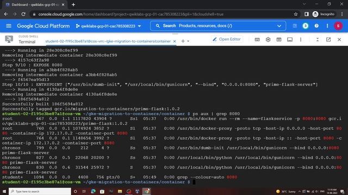Open the qwiklabs-gcp-01 project selector dropdown
Image resolution: width=348 pixels, height=195 pixels.
coord(108,26)
